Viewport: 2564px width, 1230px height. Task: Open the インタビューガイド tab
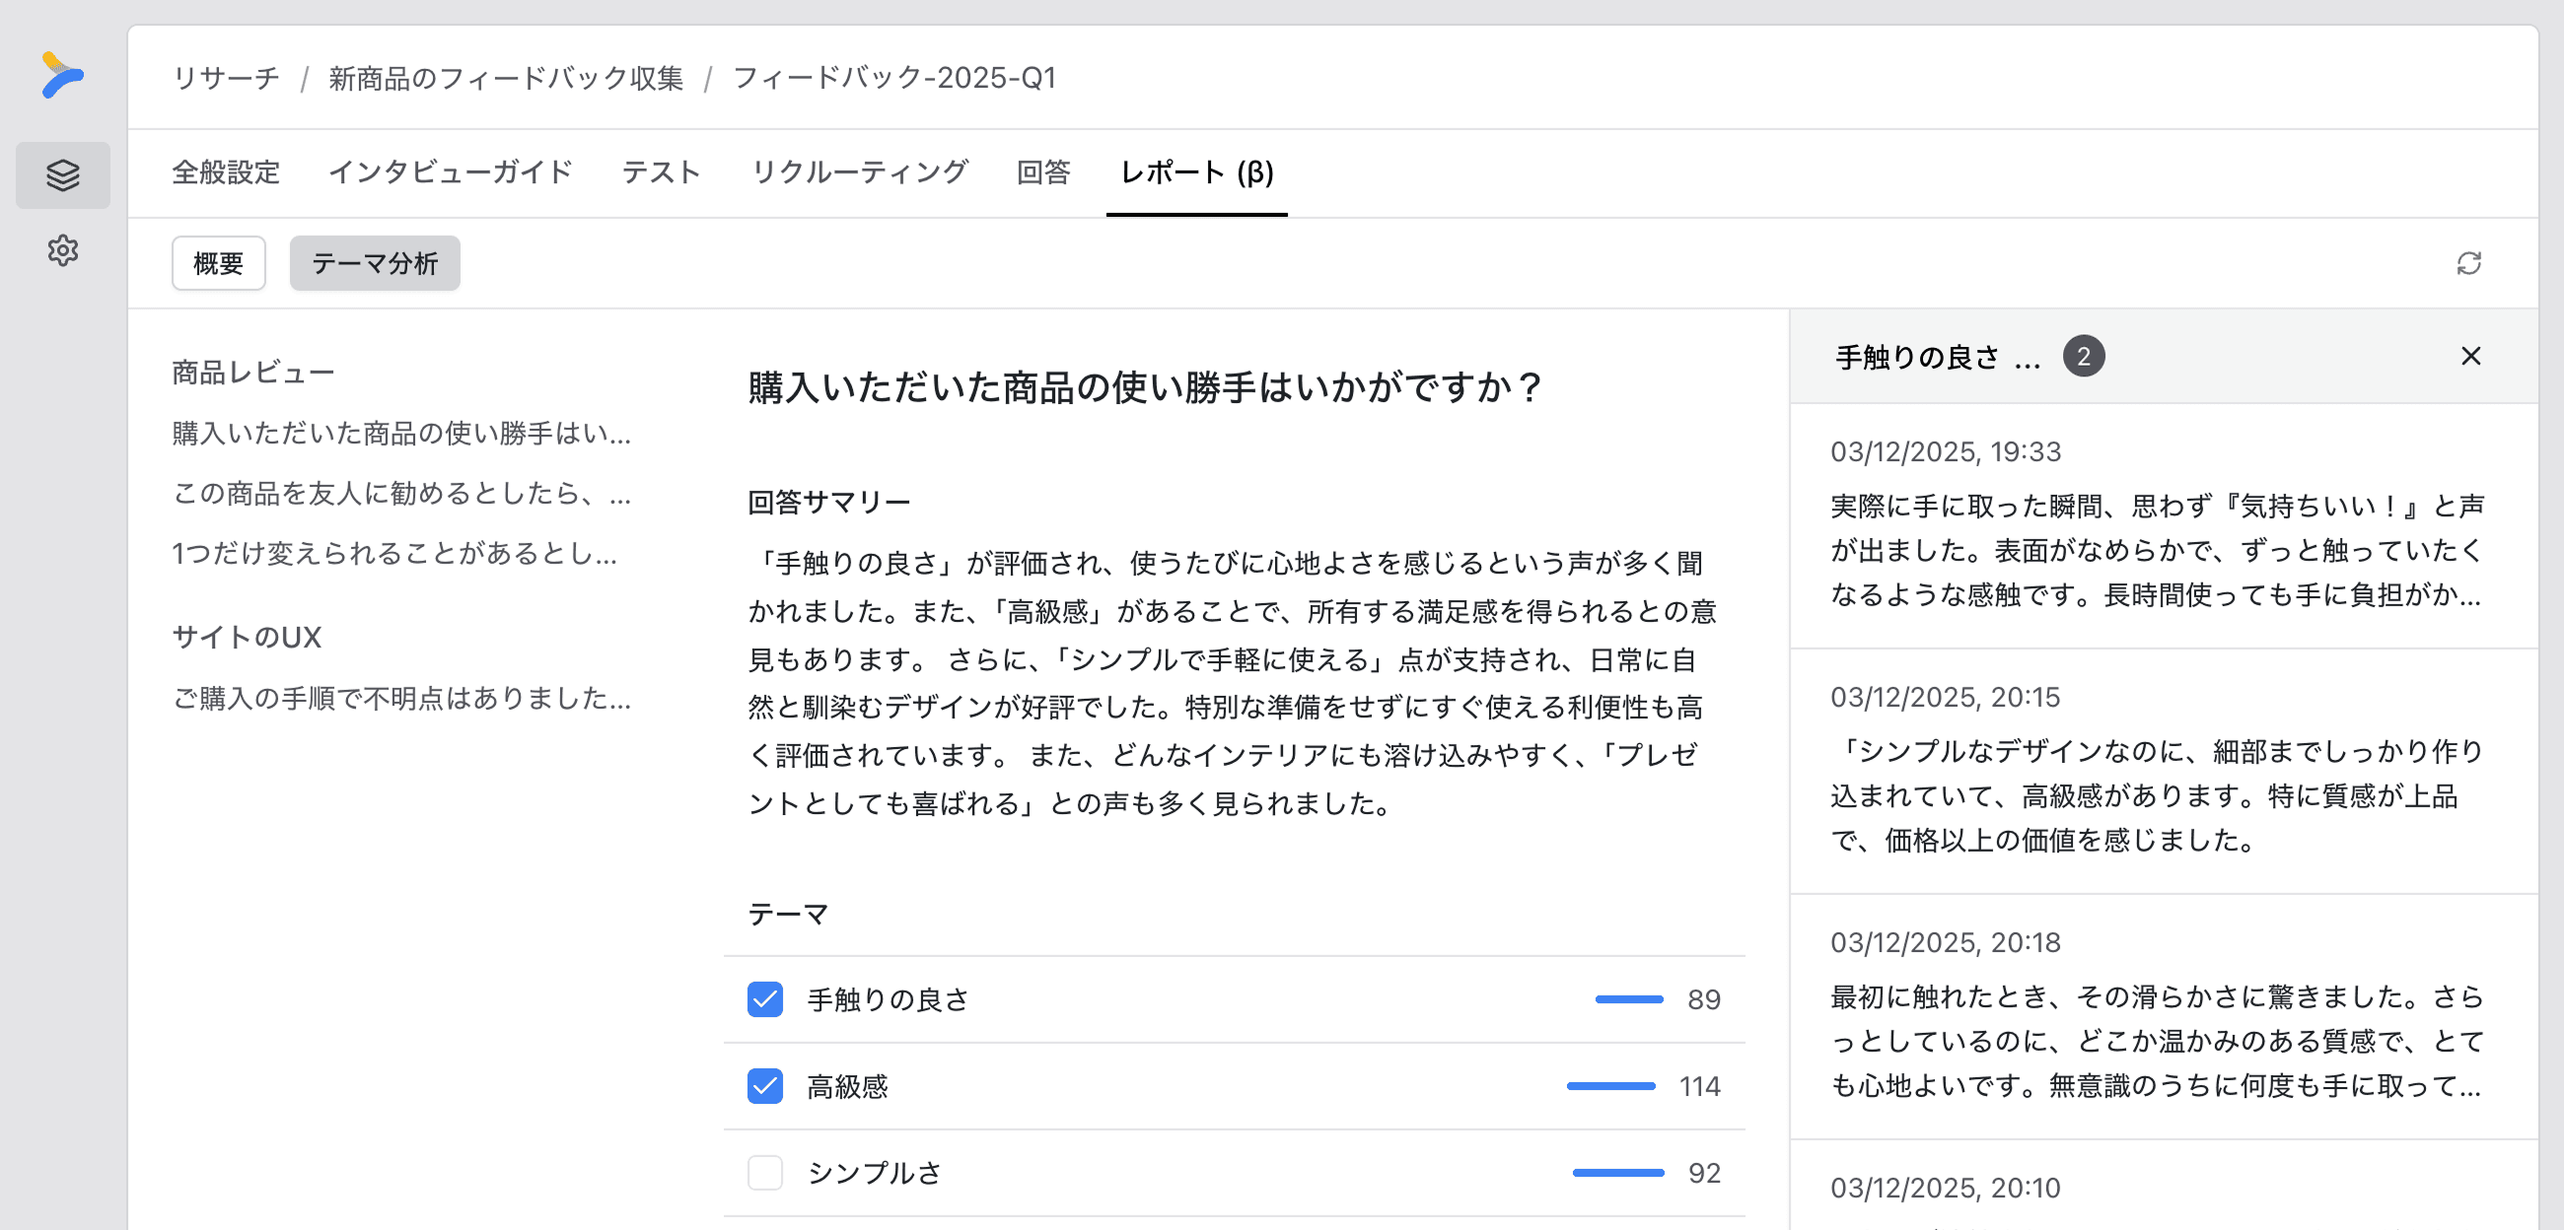[x=450, y=172]
